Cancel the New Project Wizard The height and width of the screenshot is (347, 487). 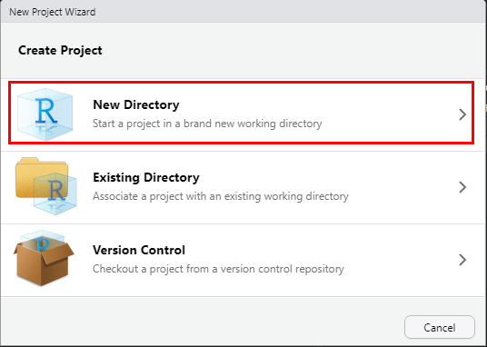pos(440,327)
